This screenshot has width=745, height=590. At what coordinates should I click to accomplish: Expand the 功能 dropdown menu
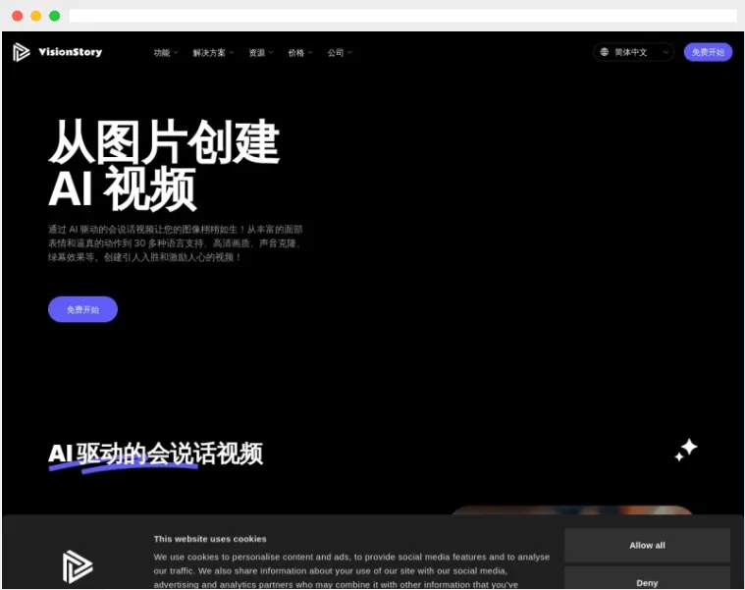click(x=165, y=53)
